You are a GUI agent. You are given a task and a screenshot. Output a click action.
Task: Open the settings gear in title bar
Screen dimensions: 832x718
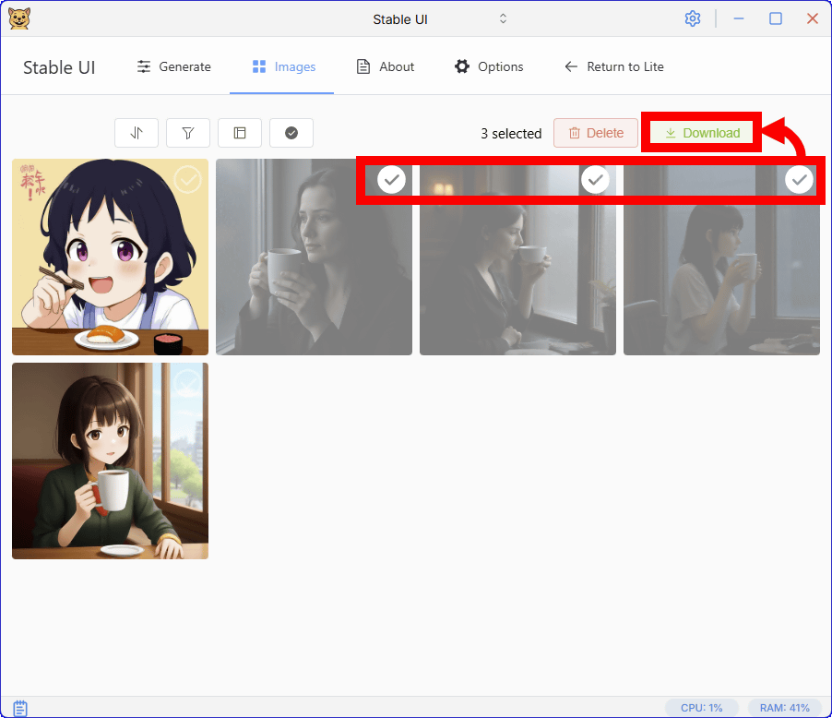[693, 18]
